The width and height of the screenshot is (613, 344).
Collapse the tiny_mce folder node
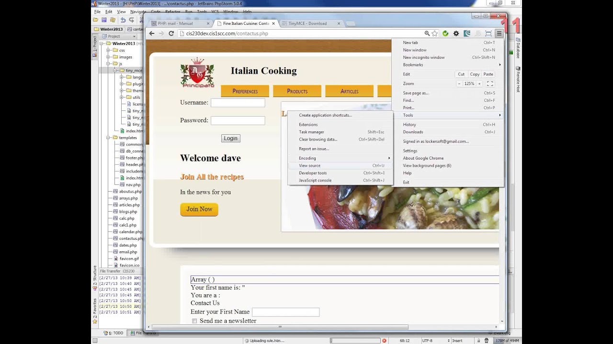click(x=115, y=70)
